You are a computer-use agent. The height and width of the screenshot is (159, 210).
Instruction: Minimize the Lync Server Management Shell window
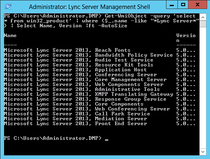point(172,5)
